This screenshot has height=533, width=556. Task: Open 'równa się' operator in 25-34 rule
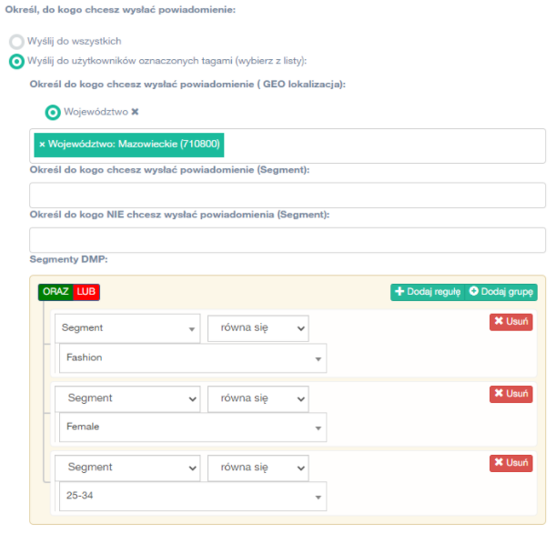258,468
